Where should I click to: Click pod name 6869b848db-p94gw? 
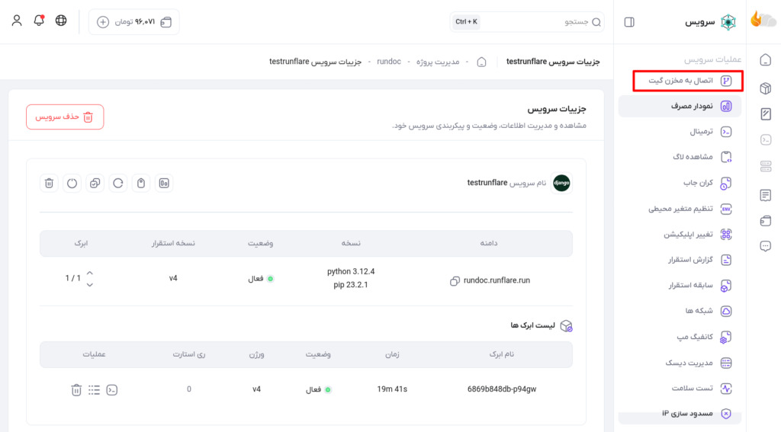tap(502, 389)
